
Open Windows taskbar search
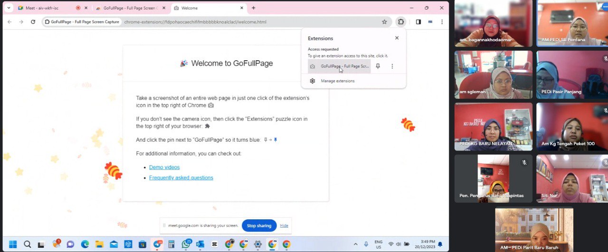tap(28, 244)
